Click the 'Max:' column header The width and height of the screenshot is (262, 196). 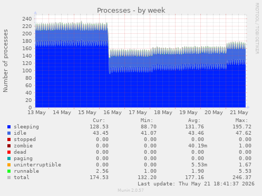coord(241,120)
